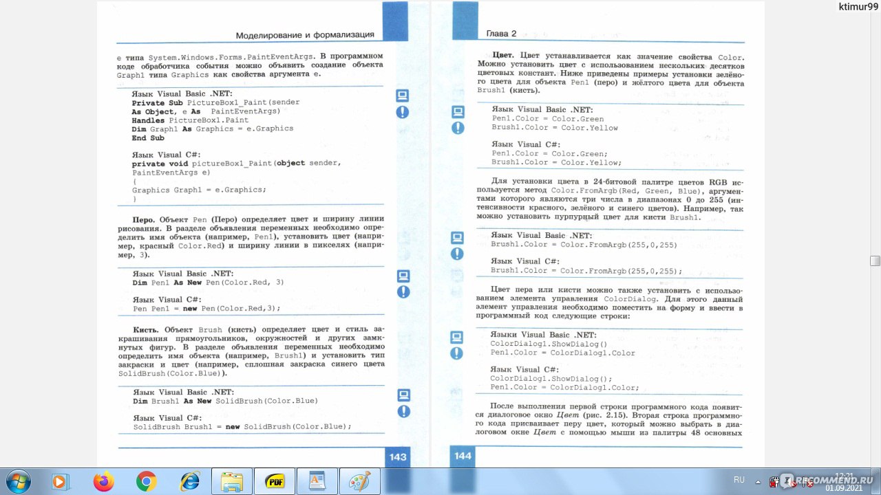Click the line "End Sub"
The image size is (881, 495).
[x=148, y=137]
